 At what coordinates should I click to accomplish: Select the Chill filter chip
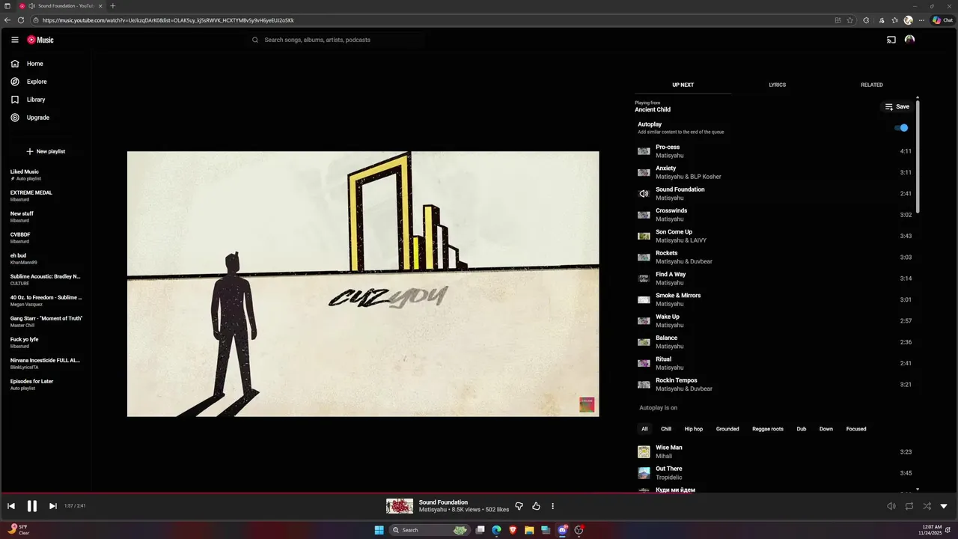click(x=666, y=429)
